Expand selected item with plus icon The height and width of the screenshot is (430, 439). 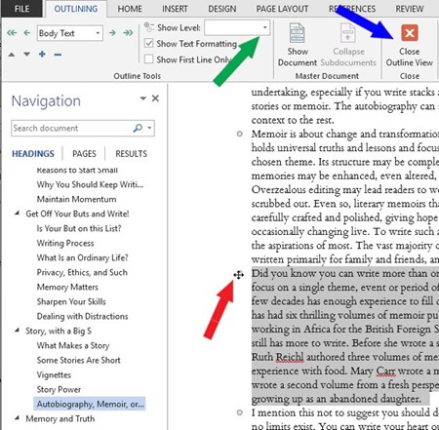click(x=42, y=55)
